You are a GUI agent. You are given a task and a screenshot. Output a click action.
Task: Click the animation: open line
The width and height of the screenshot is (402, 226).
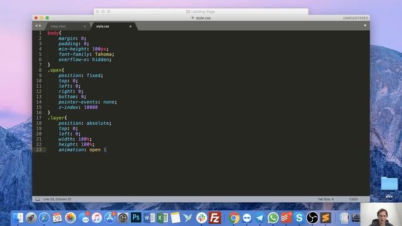point(82,149)
